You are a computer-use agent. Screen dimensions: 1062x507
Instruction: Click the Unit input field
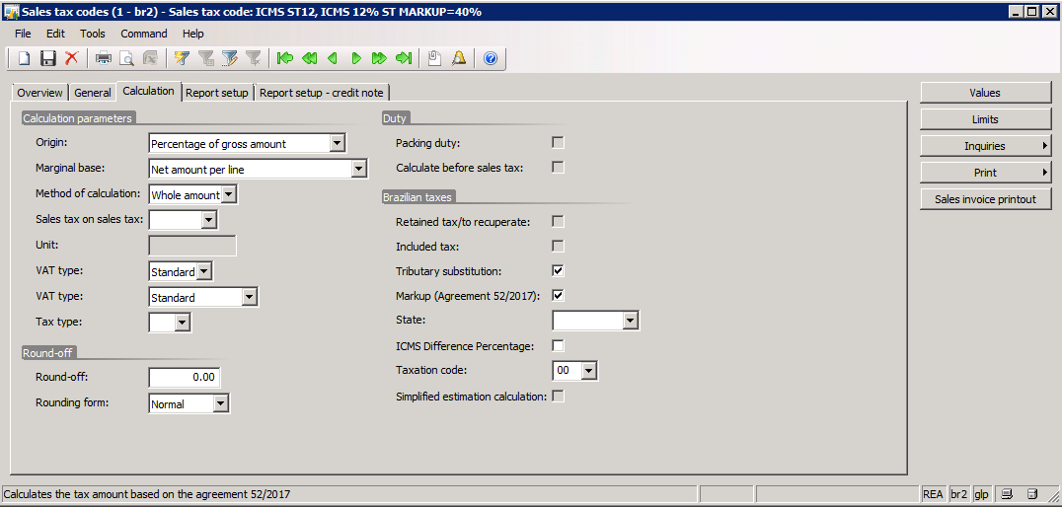(x=192, y=246)
